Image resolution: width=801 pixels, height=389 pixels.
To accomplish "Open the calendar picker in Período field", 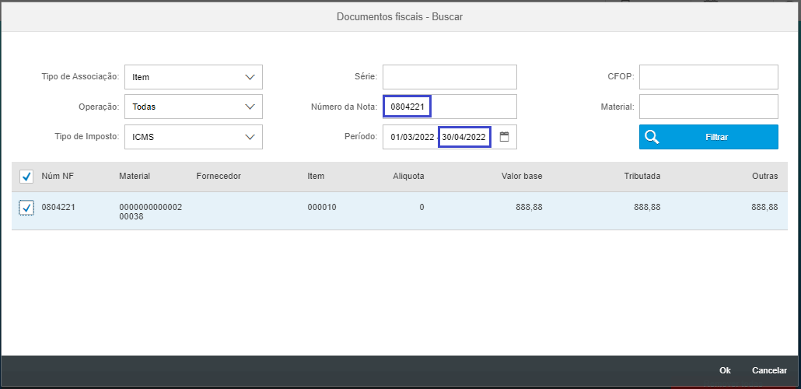I will coord(504,137).
